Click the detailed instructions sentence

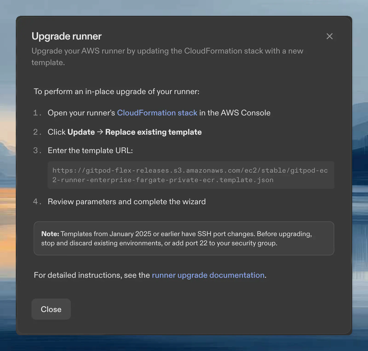(149, 275)
